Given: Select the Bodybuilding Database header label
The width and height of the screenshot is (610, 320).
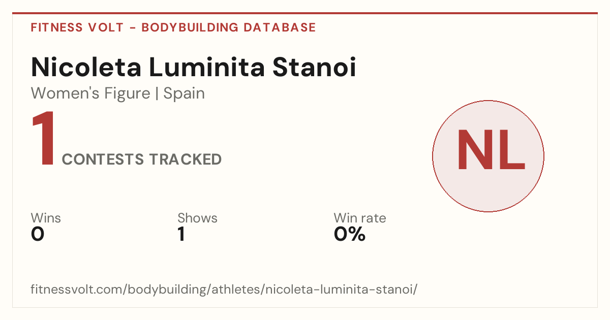Looking at the screenshot, I should pyautogui.click(x=229, y=27).
